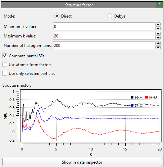The height and width of the screenshot is (167, 164).
Task: Click the Minimum k value input field
Action: 104,26
